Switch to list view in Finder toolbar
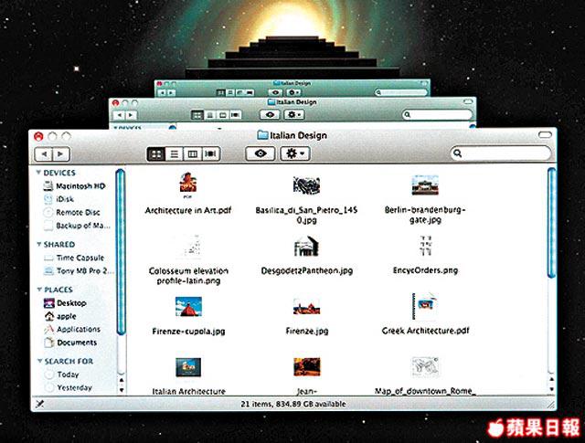This screenshot has width=585, height=443. click(174, 153)
